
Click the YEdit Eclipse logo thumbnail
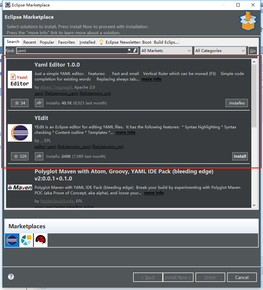tap(20, 133)
